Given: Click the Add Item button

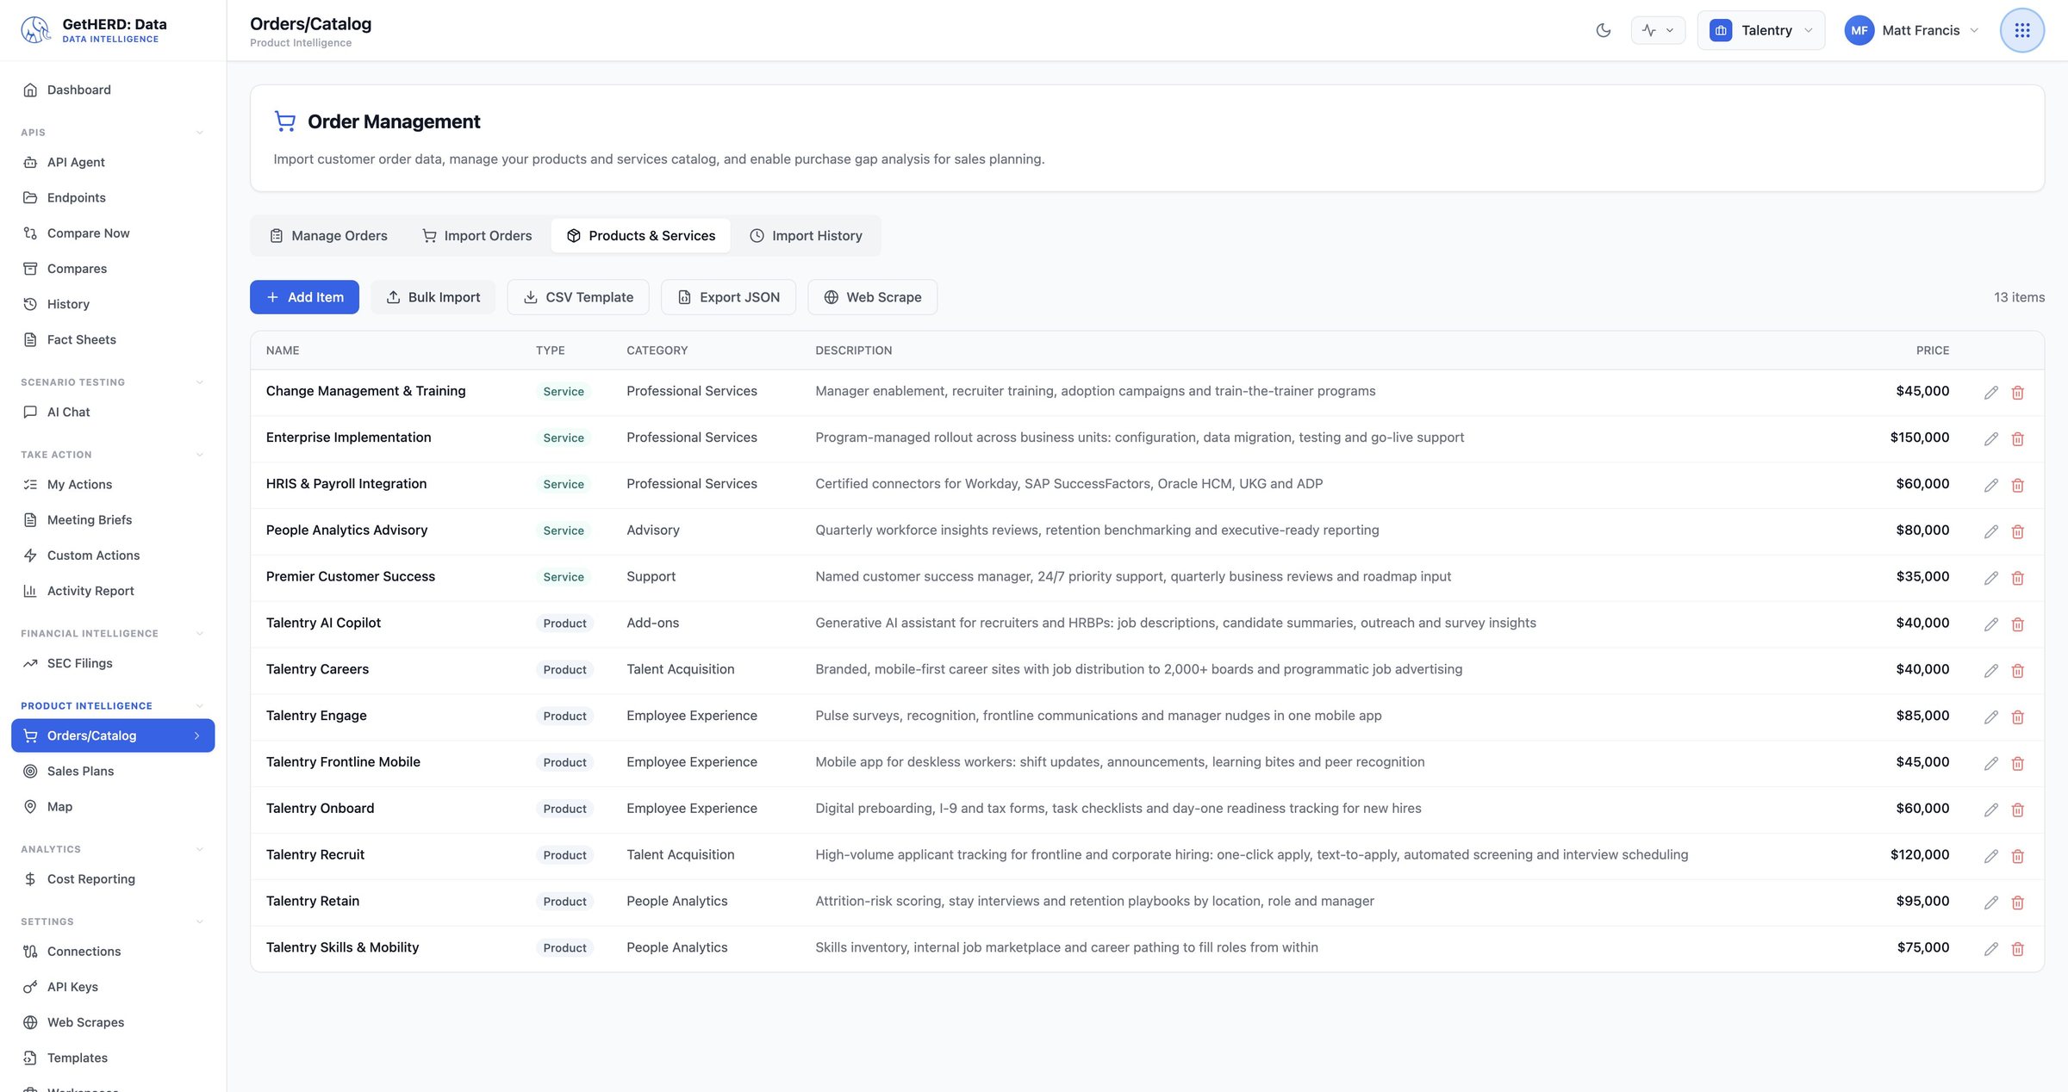Looking at the screenshot, I should pyautogui.click(x=304, y=297).
